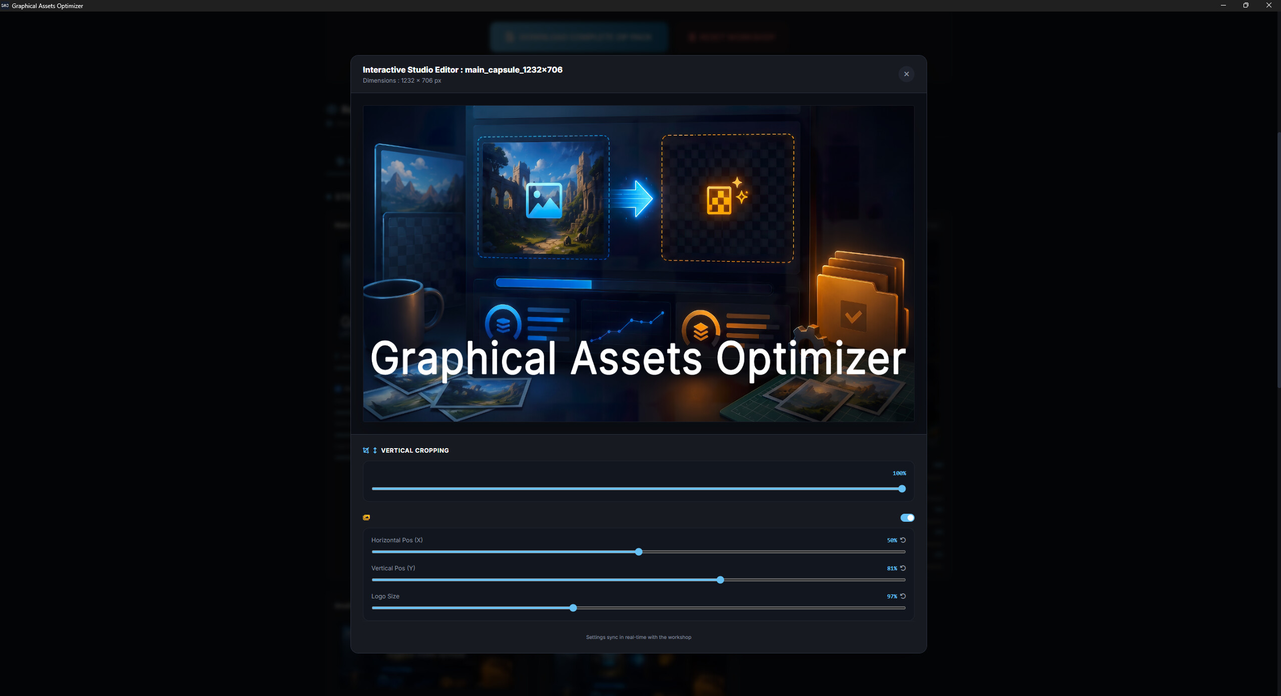
Task: Restore down the Graphical Assets Optimizer window
Action: [1245, 6]
